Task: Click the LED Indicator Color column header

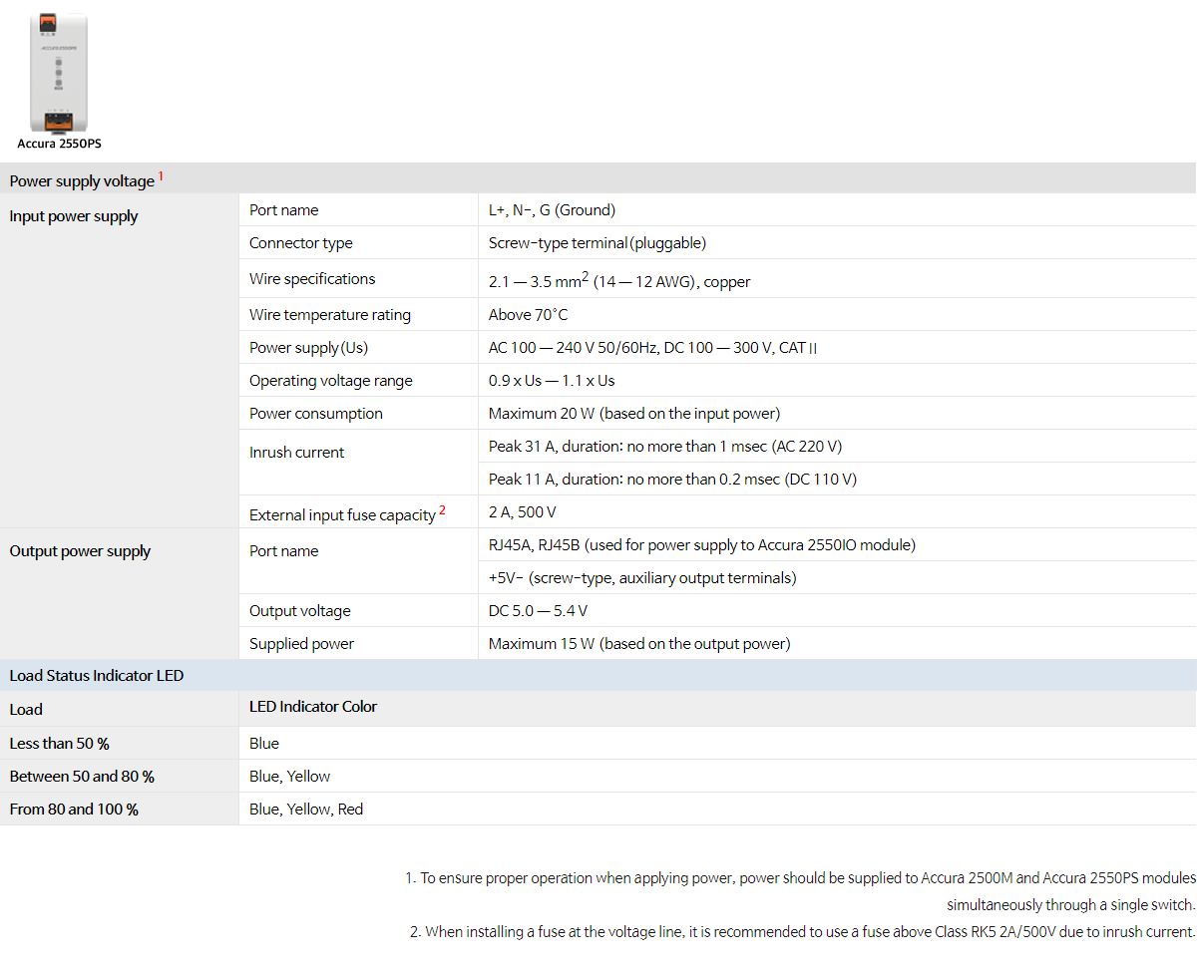Action: (x=313, y=707)
